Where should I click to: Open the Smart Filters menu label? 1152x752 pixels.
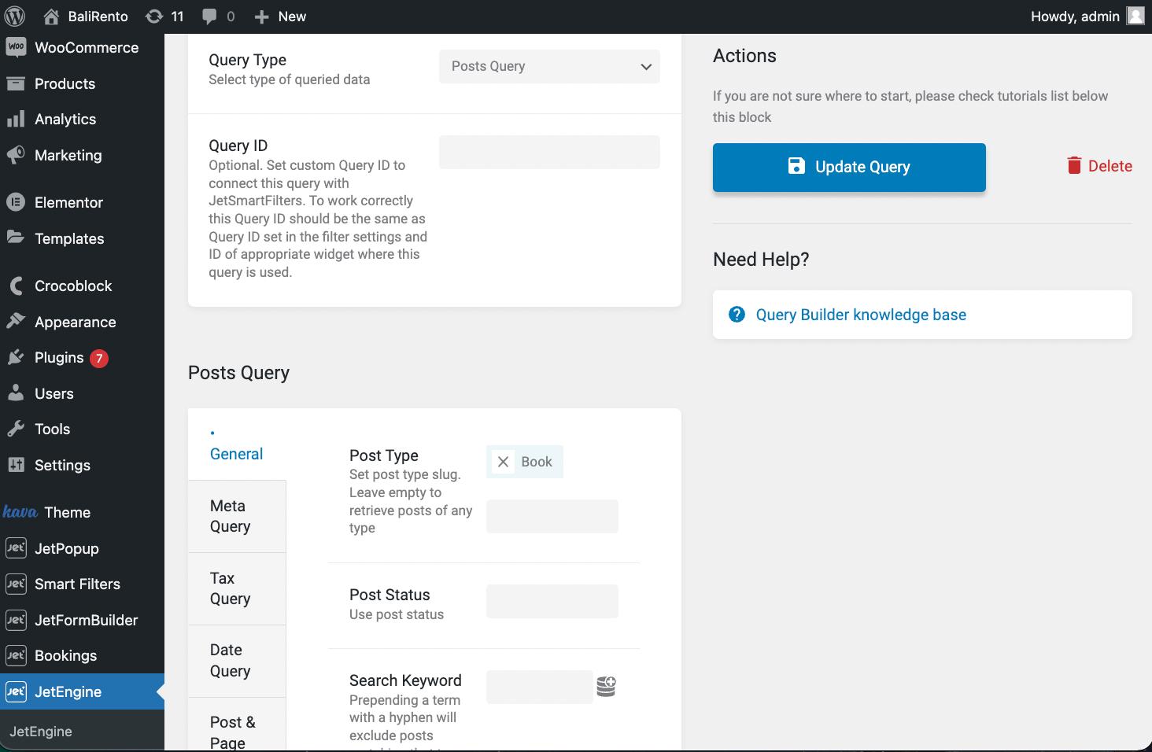coord(77,584)
